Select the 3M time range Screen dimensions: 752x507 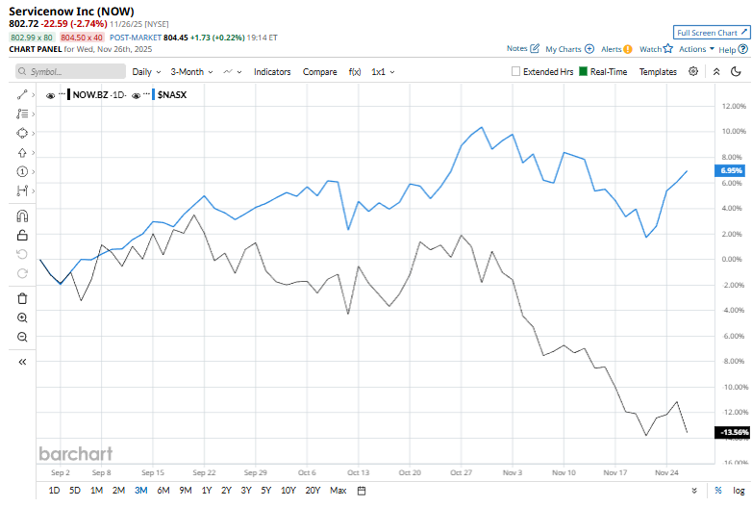(141, 491)
